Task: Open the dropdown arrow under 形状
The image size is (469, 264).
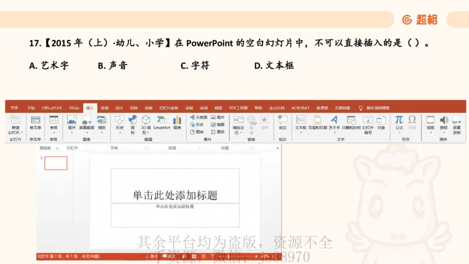Action: 120,133
